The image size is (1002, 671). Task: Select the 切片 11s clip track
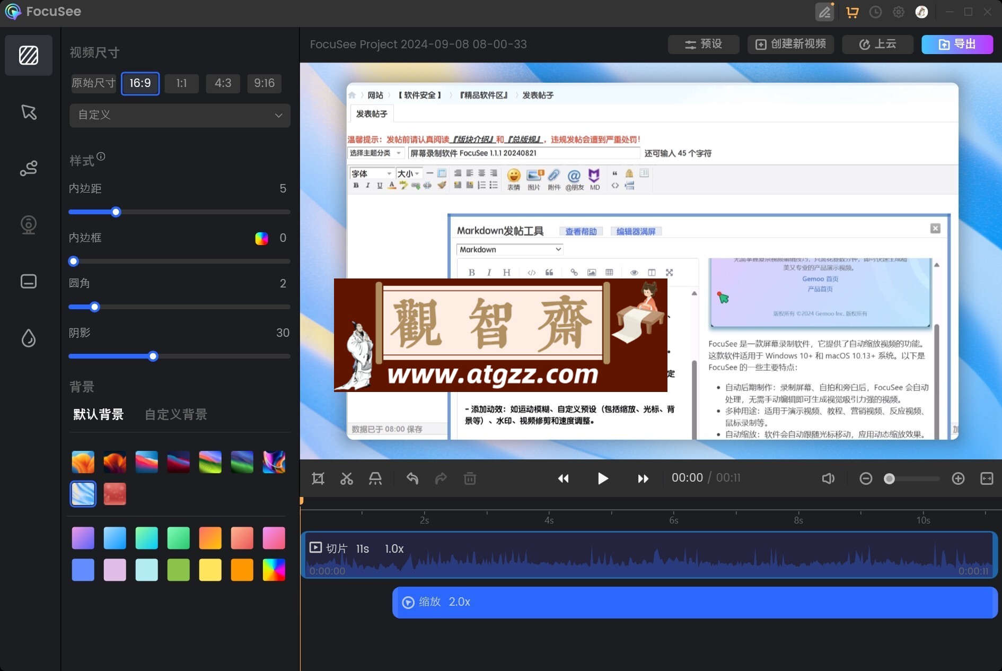[x=649, y=555]
